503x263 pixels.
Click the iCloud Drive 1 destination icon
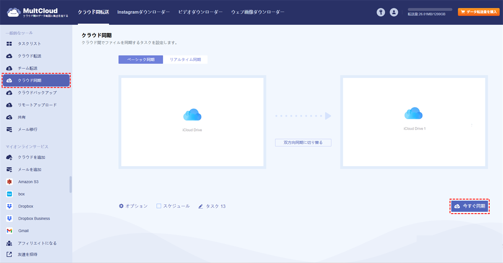tap(414, 113)
